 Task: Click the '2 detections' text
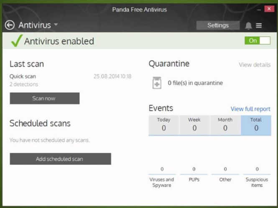(x=24, y=84)
